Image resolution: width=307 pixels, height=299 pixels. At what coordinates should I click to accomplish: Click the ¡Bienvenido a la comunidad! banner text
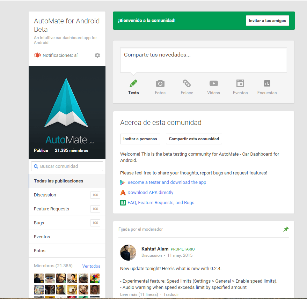point(147,20)
